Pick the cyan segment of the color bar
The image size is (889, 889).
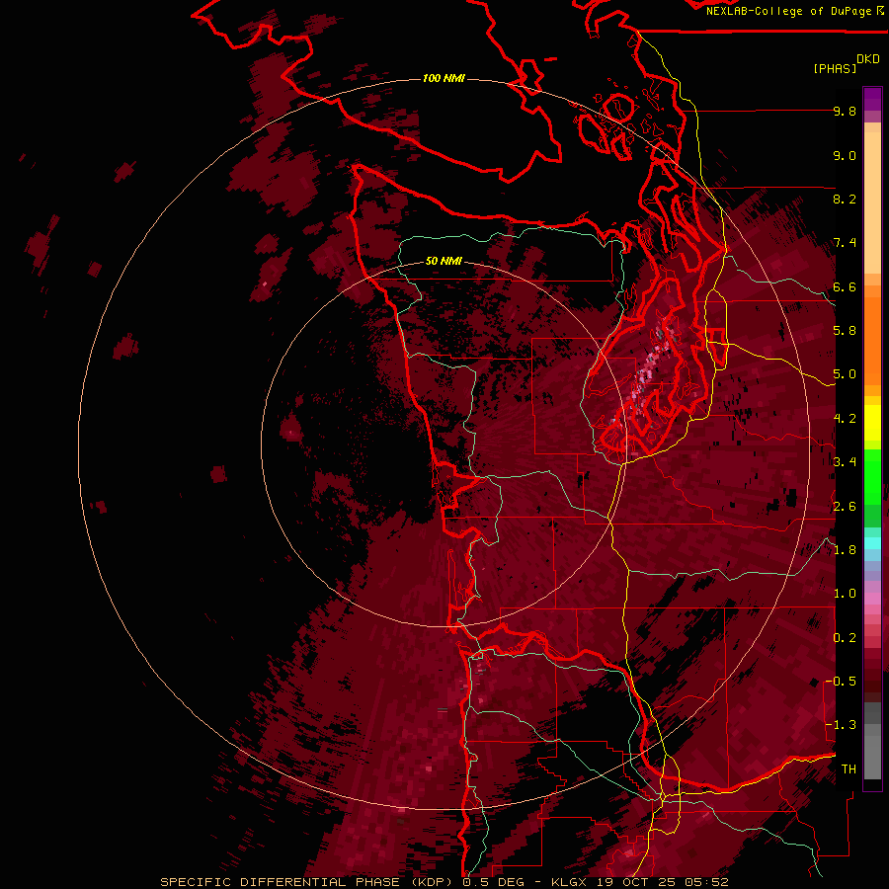[x=872, y=543]
